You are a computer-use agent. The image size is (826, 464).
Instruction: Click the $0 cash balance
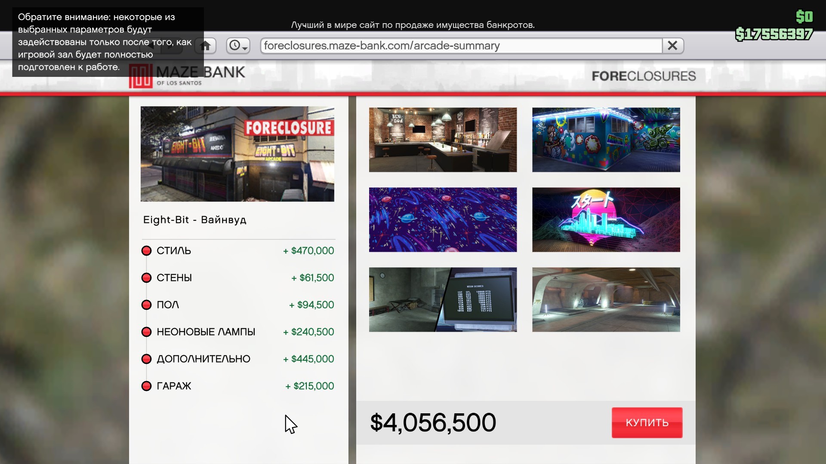pos(804,17)
